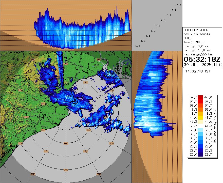Click the DKL station label
The height and width of the screenshot is (183, 223).
point(36,100)
